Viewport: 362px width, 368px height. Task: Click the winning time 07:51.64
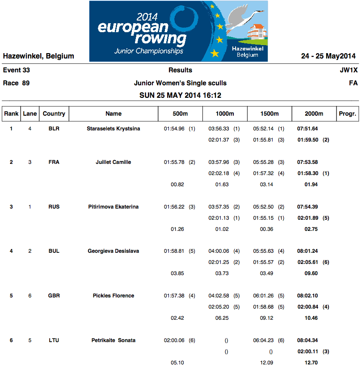(307, 129)
